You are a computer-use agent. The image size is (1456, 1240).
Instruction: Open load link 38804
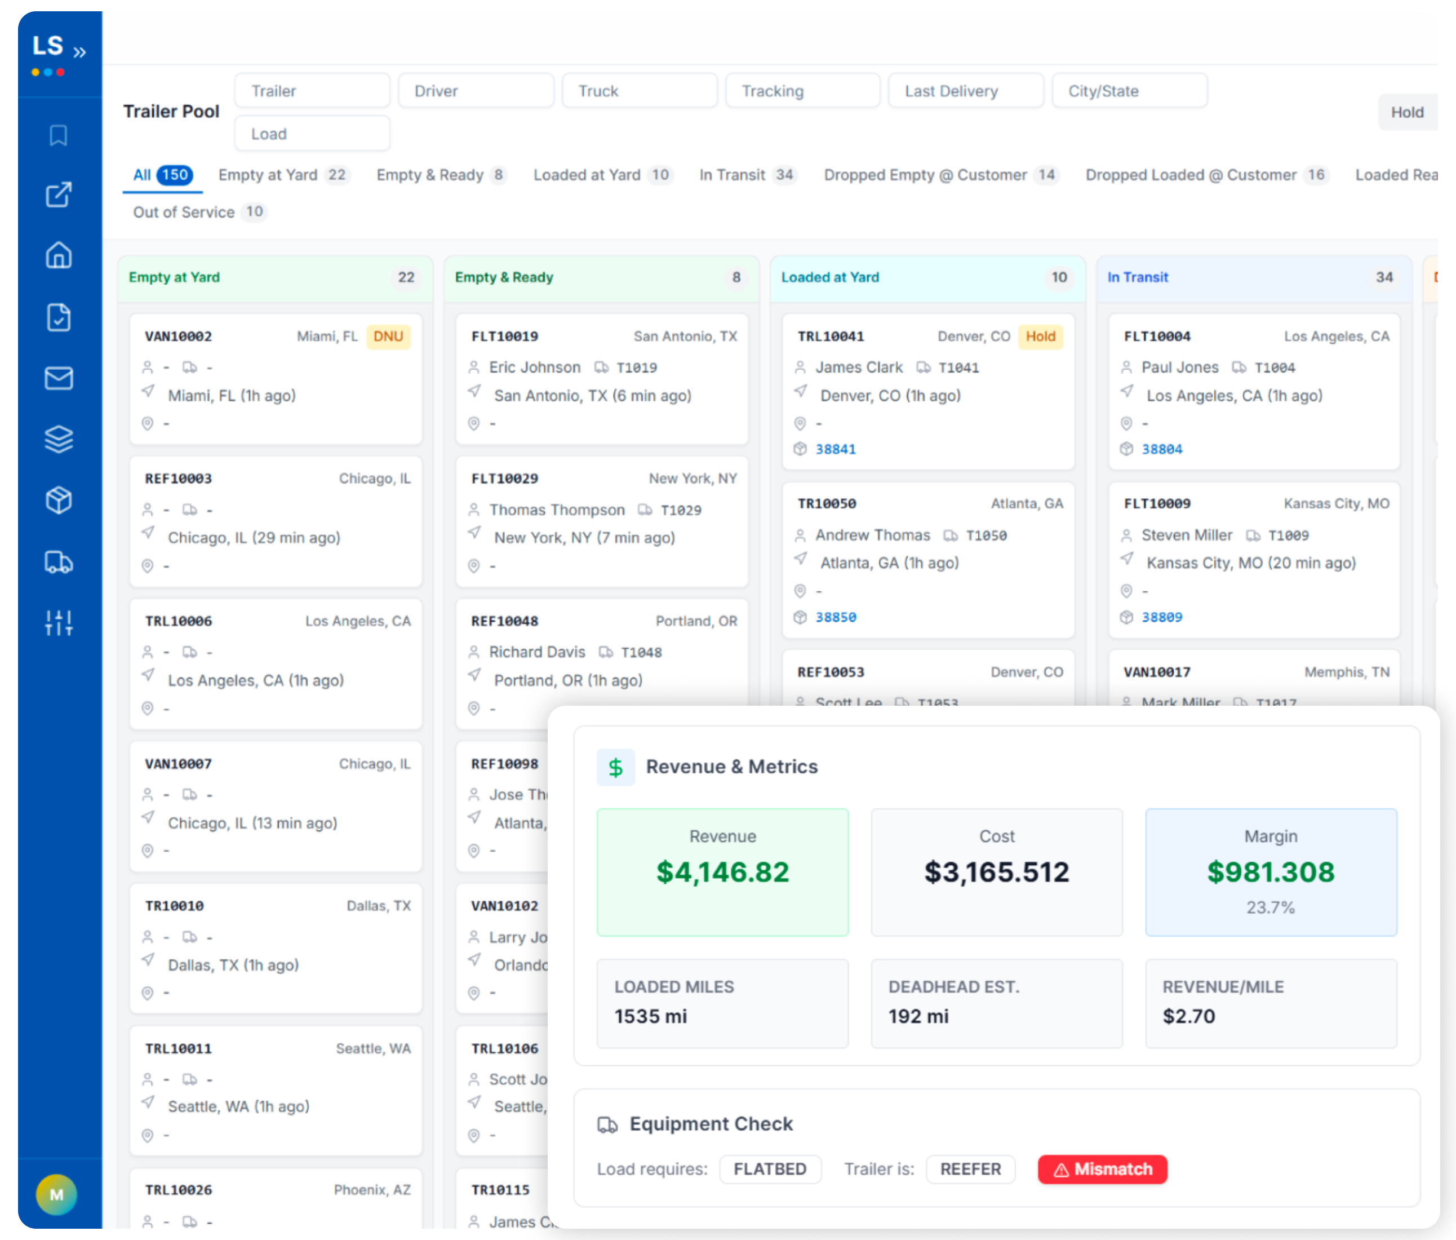click(1161, 449)
